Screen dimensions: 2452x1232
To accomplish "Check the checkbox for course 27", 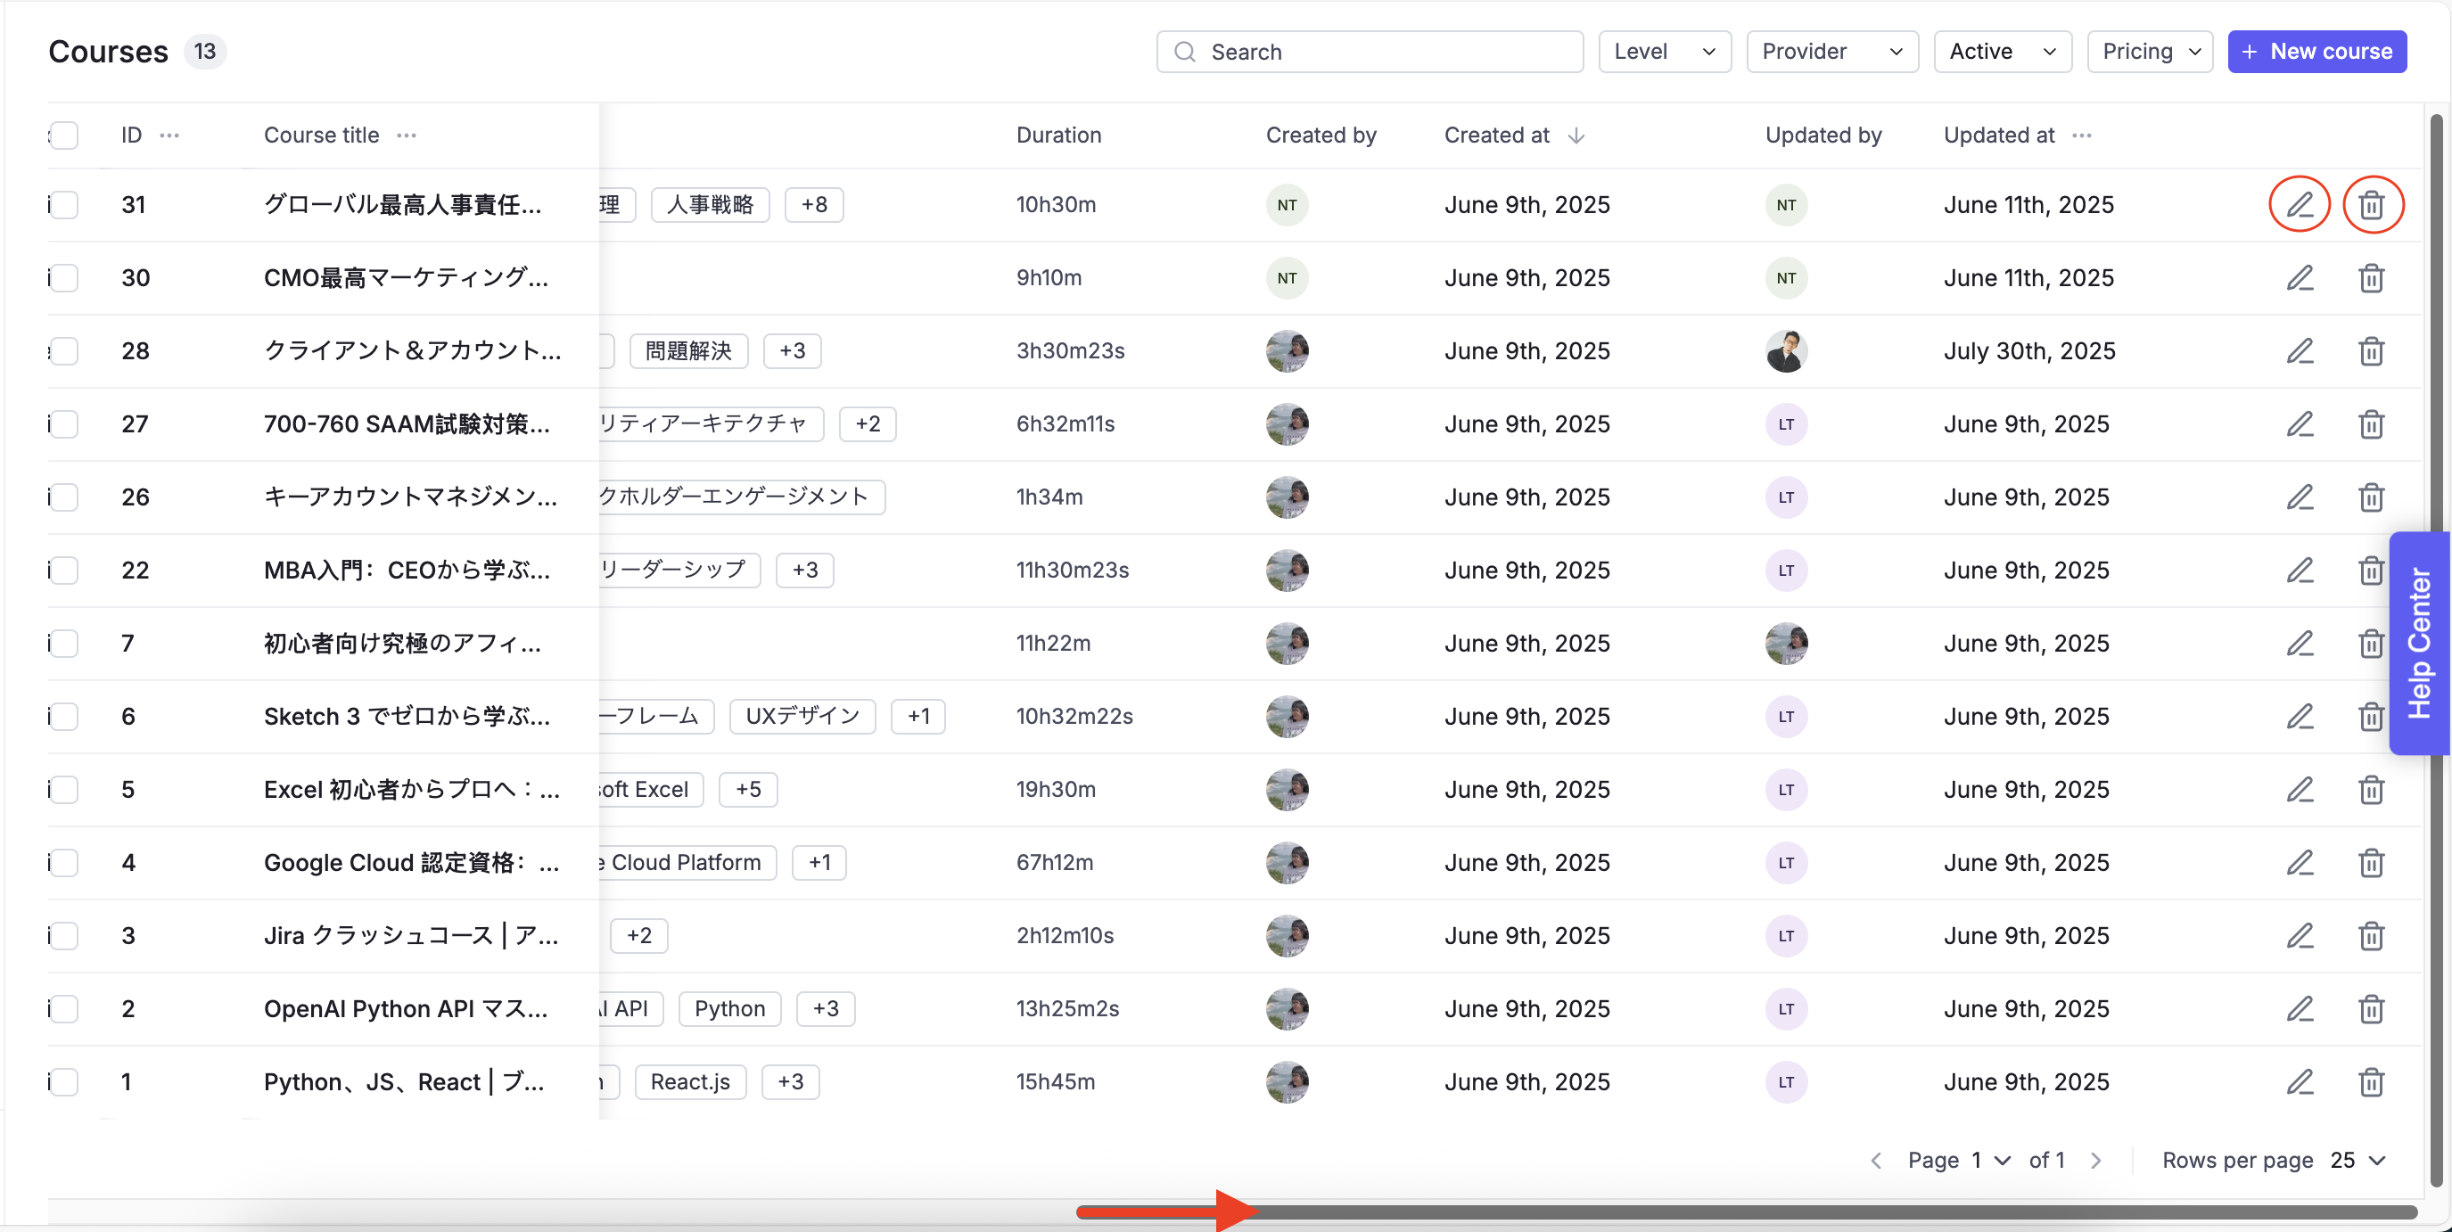I will coord(64,424).
